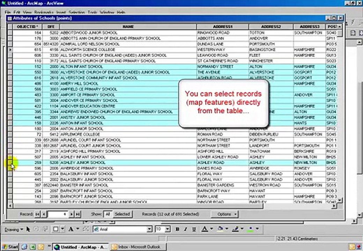Launch Excel from quick launch bar
Screen dimensions: 363x251
coord(33,247)
